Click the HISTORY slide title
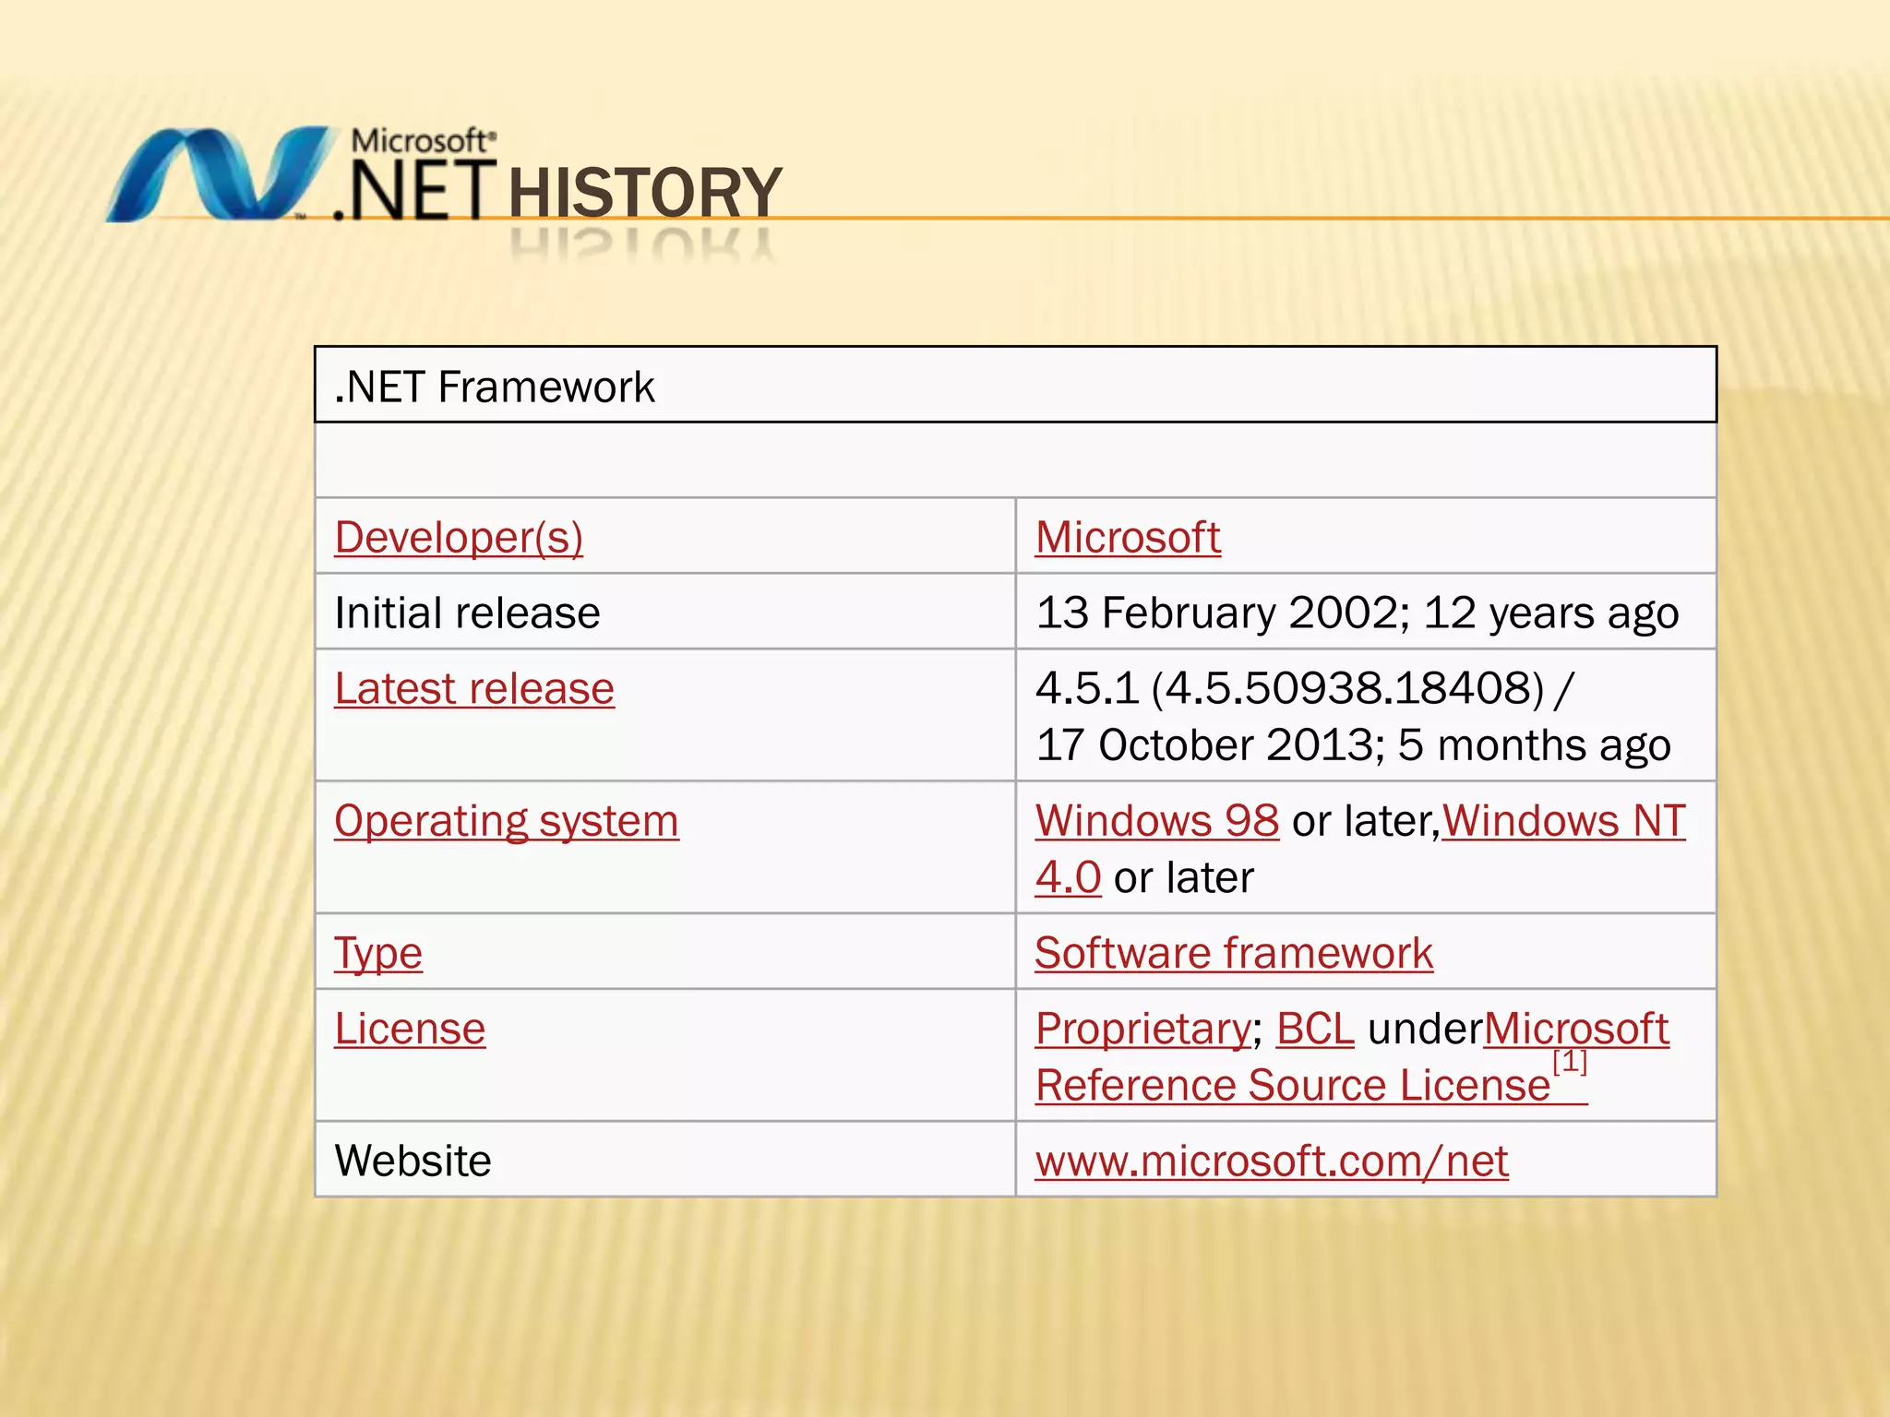The image size is (1890, 1417). point(645,192)
